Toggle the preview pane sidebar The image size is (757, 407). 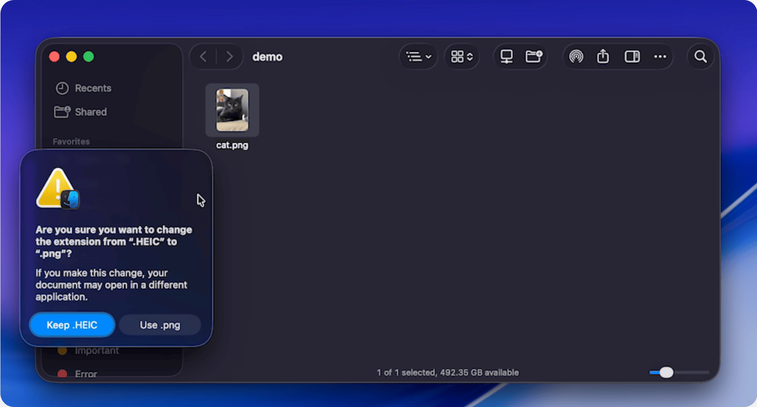[x=632, y=57]
